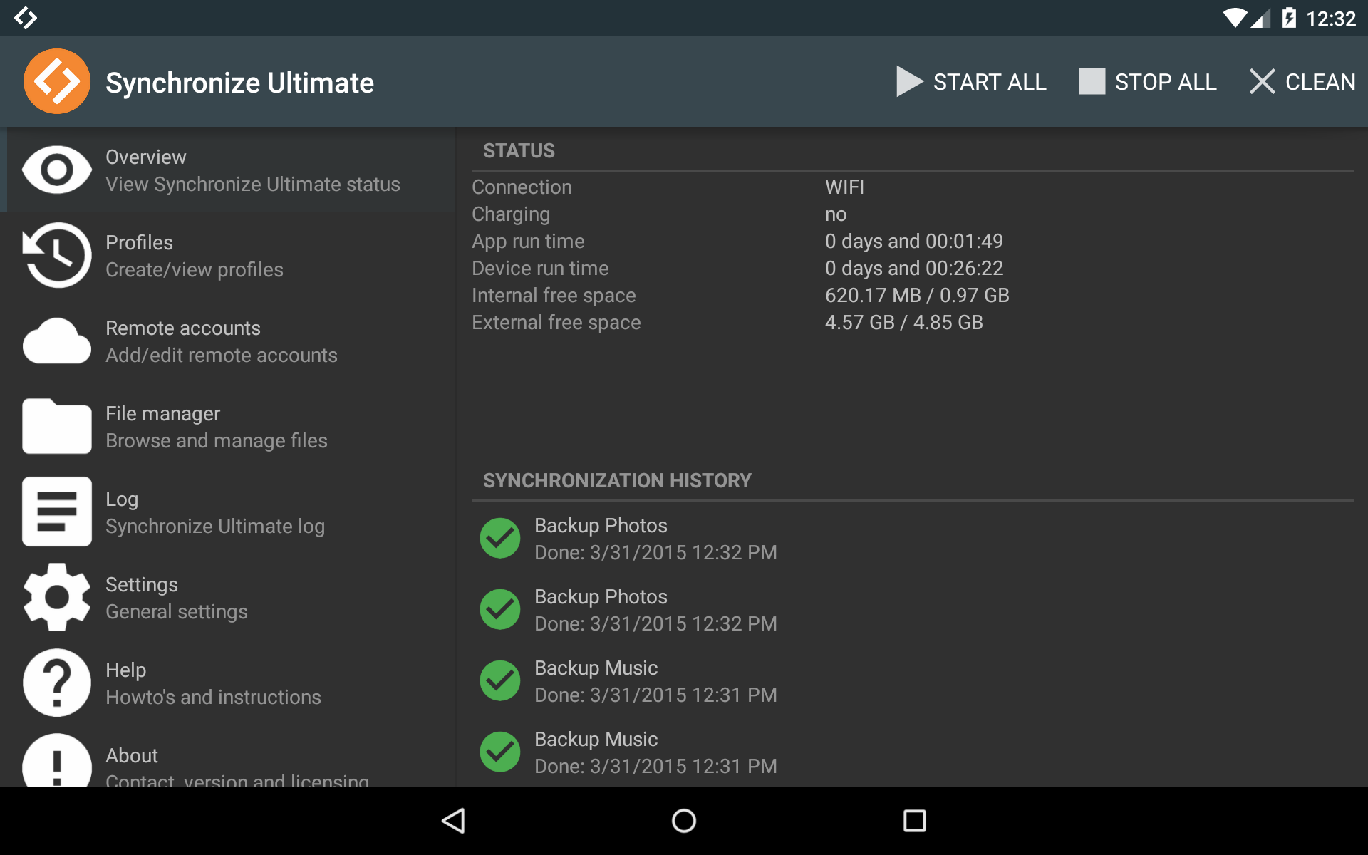1368x855 pixels.
Task: Select the Connection value WIFI
Action: [844, 187]
